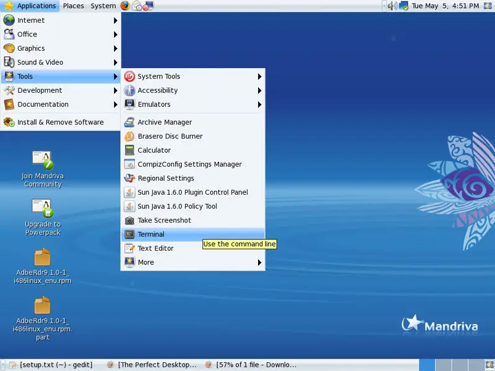Expand the System Tools submenu arrow

tap(259, 76)
